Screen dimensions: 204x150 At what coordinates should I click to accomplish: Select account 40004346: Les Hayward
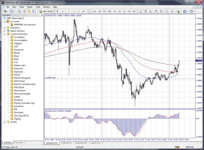click(24, 24)
